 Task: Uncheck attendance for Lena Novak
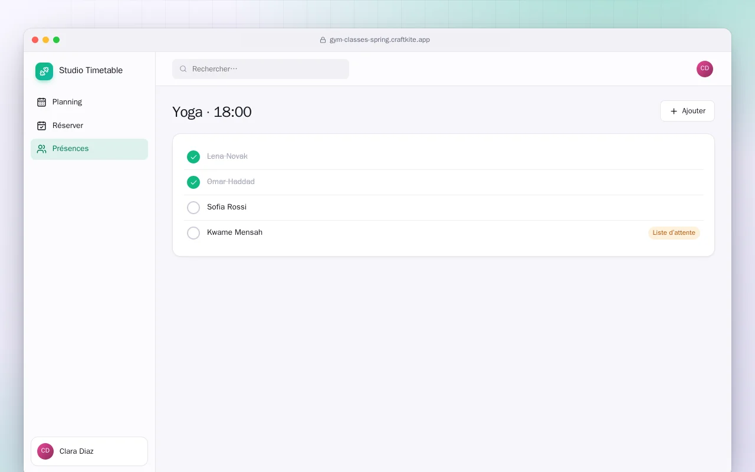(193, 157)
